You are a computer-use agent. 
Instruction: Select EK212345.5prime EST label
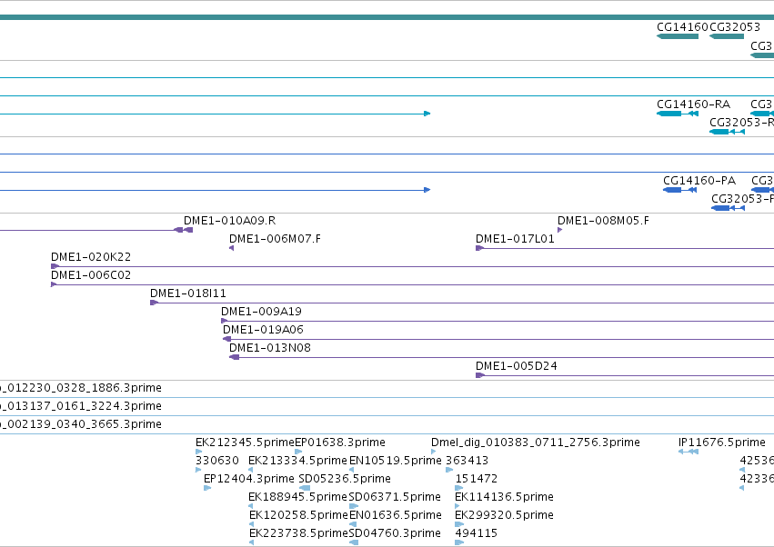(245, 443)
